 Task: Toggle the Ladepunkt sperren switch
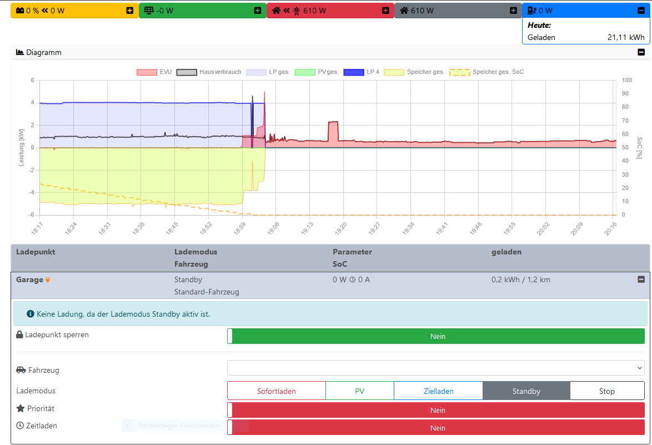point(436,336)
